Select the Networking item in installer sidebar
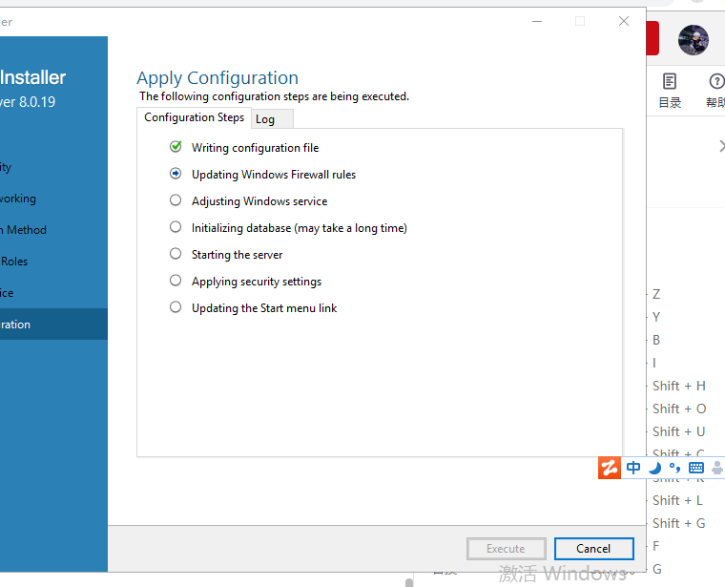Image resolution: width=725 pixels, height=587 pixels. pyautogui.click(x=53, y=199)
